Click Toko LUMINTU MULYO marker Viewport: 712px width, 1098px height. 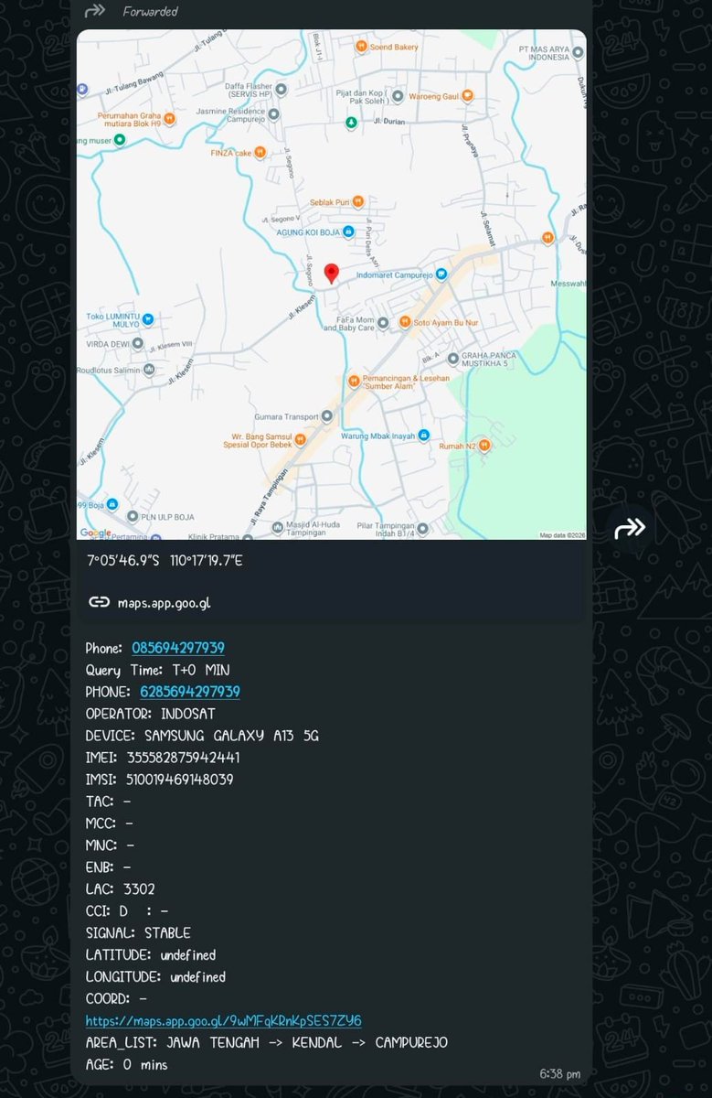tap(147, 319)
